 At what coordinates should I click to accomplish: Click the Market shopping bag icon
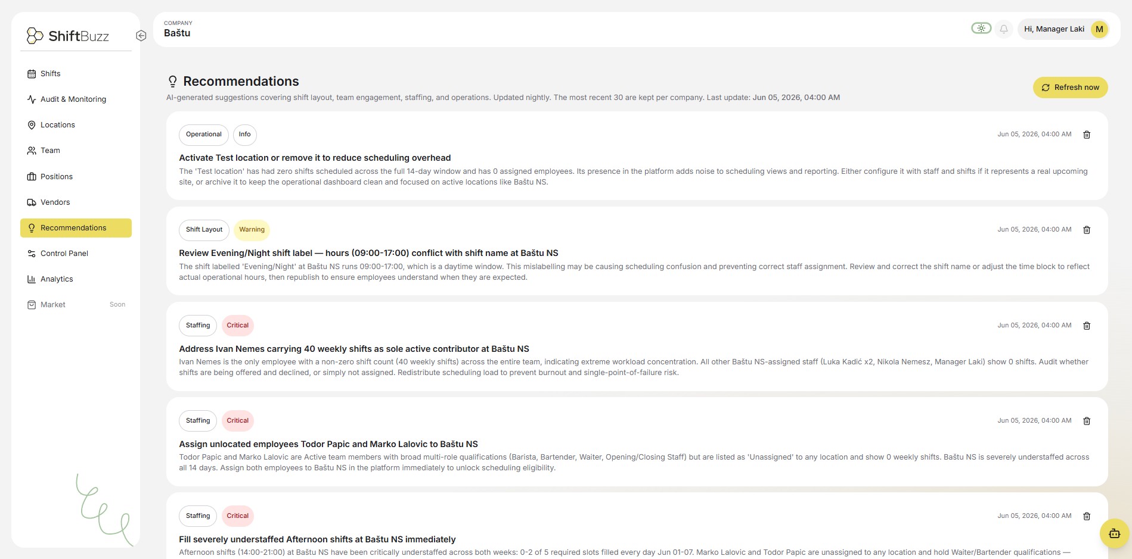(x=32, y=305)
